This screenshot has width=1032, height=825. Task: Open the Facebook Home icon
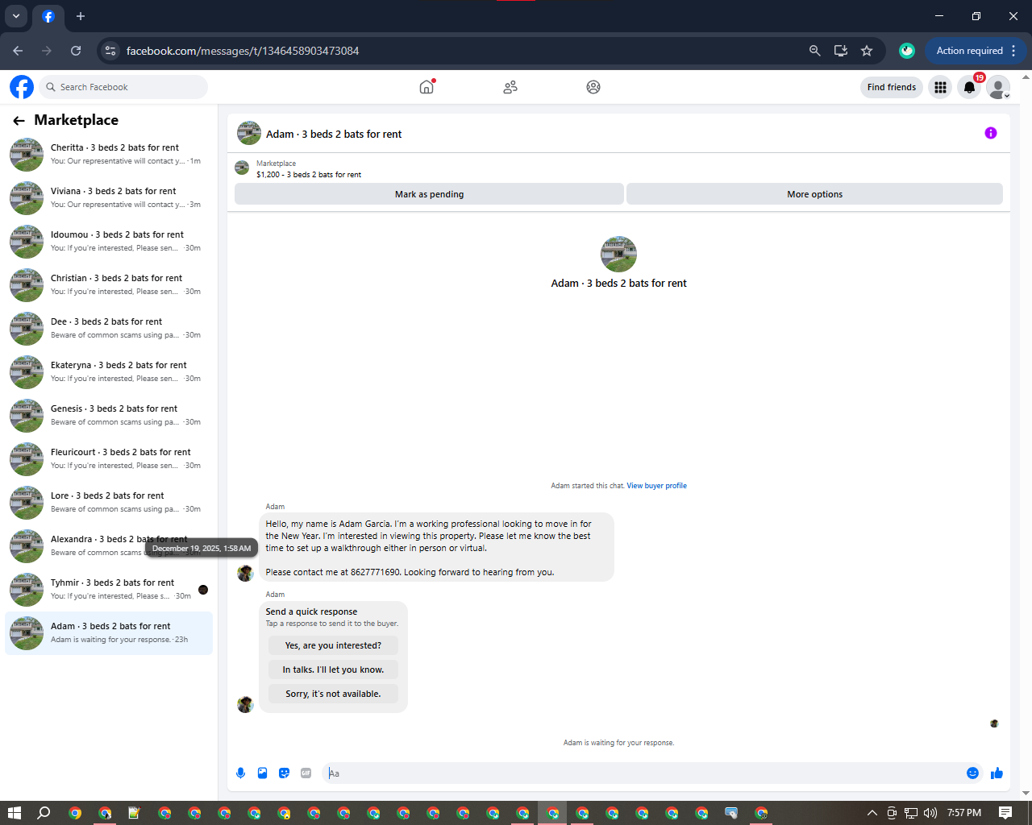coord(427,87)
